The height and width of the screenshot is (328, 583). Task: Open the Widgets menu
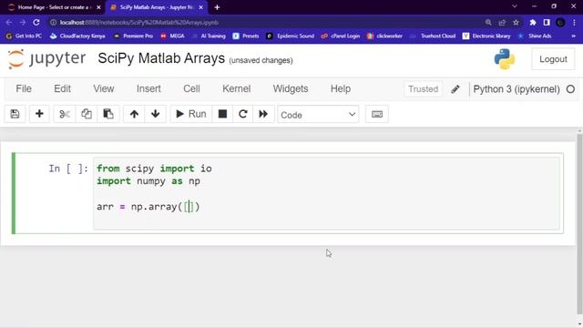click(x=291, y=89)
